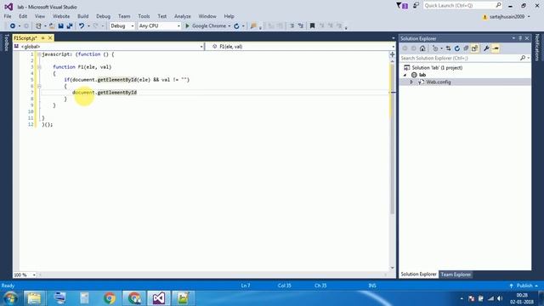Open Google Chrome from the taskbar

click(x=110, y=298)
